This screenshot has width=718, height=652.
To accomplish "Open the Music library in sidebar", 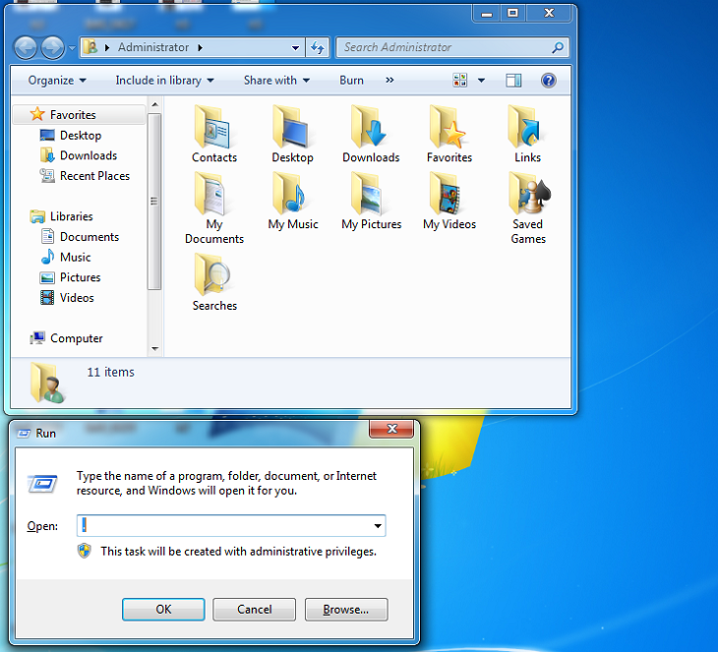I will (x=66, y=257).
